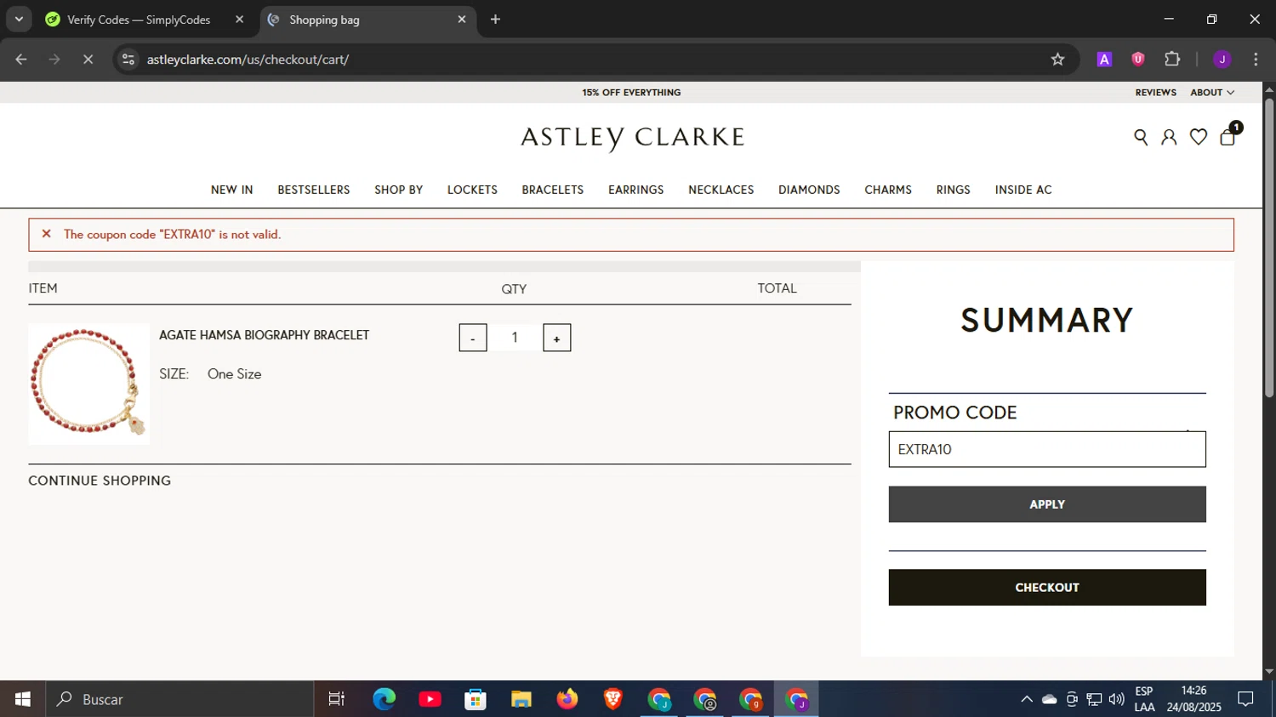The width and height of the screenshot is (1276, 717).
Task: Show hidden system tray icons
Action: click(x=1026, y=699)
